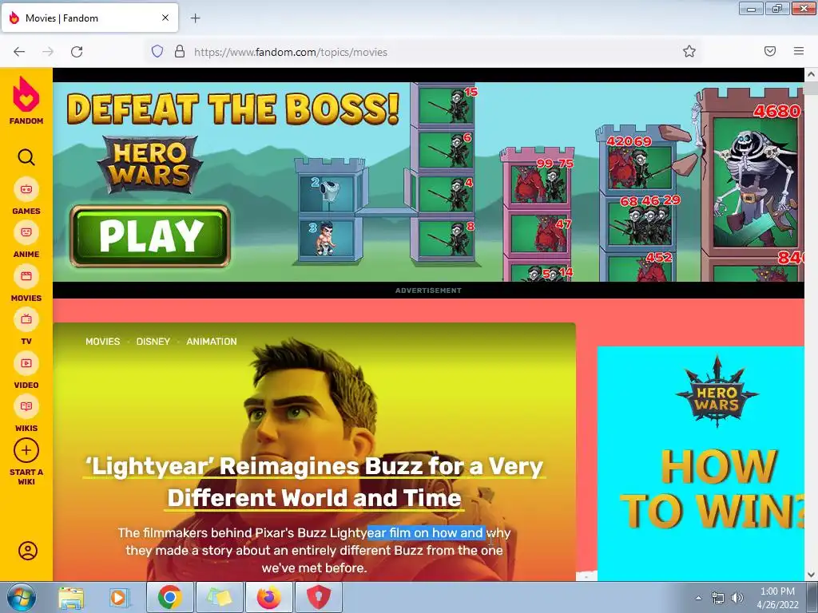Open the Movies section icon
Image resolution: width=818 pixels, height=613 pixels.
[26, 276]
